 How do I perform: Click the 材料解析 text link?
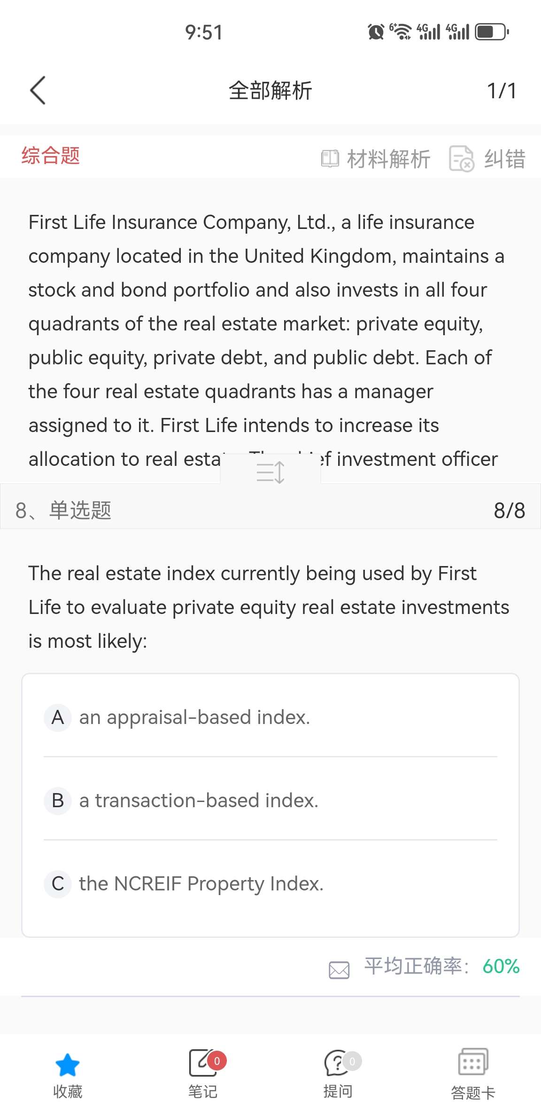point(389,159)
